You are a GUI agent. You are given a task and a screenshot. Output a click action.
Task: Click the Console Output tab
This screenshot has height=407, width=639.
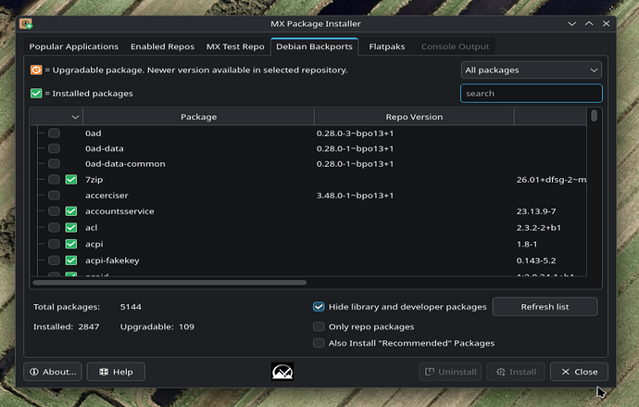click(x=455, y=46)
